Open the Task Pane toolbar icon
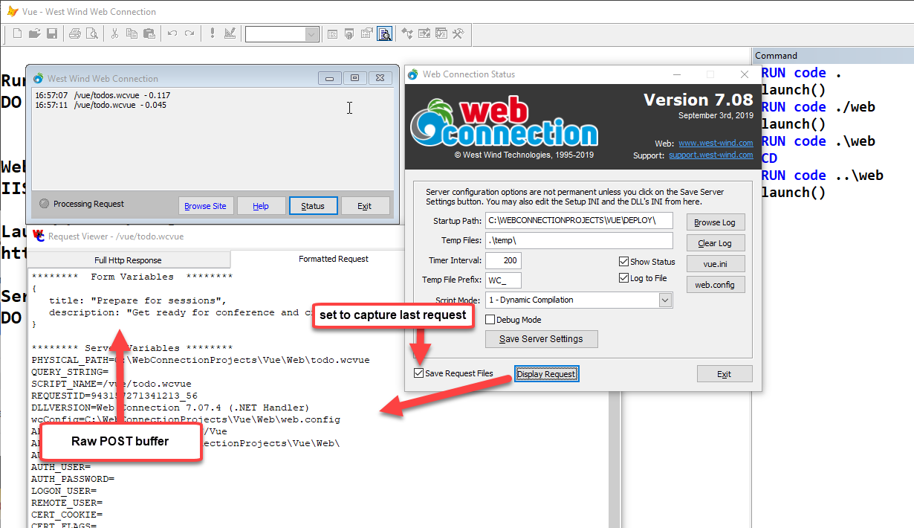The height and width of the screenshot is (528, 914). 441,33
